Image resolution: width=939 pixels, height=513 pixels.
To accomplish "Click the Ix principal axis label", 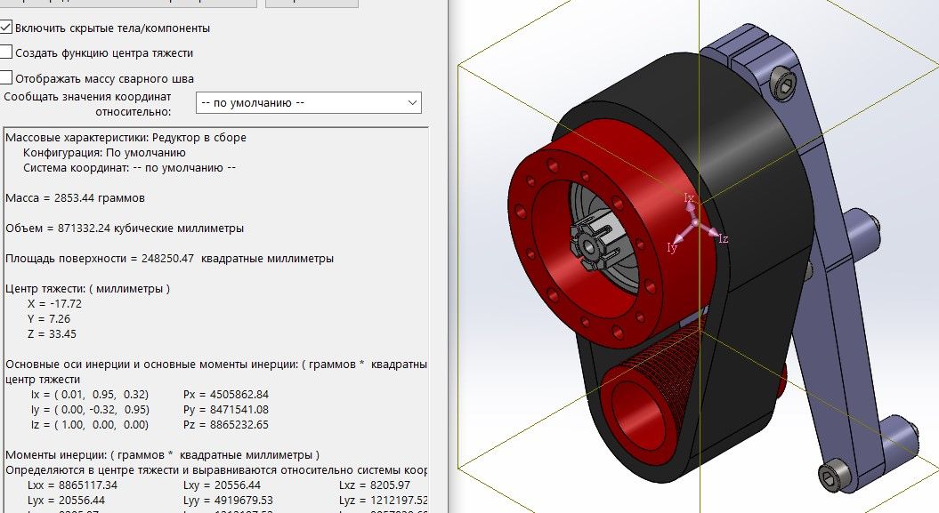I will pyautogui.click(x=688, y=198).
